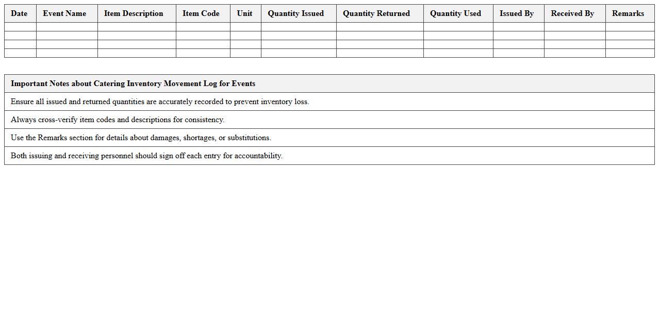Select the note about preventing inventory loss

160,102
